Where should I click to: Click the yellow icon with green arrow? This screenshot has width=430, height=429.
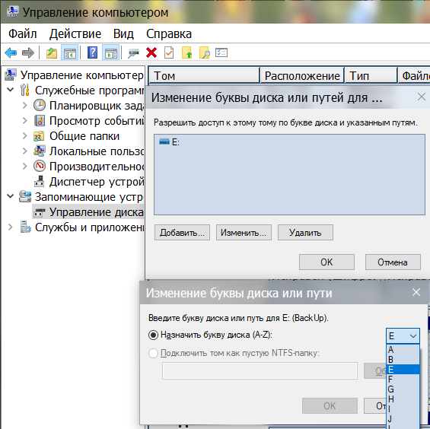(x=186, y=52)
